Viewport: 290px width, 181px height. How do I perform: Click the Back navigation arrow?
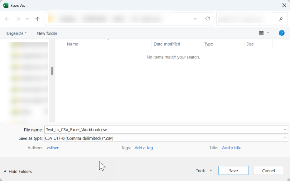[7, 19]
